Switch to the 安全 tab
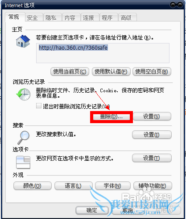Image resolution: width=186 pixels, height=219 pixels. coord(32,18)
